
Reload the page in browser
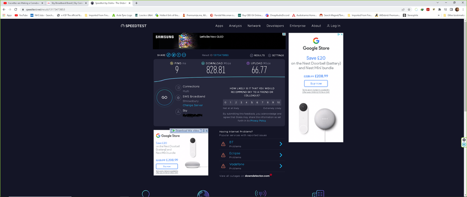pyautogui.click(x=15, y=9)
